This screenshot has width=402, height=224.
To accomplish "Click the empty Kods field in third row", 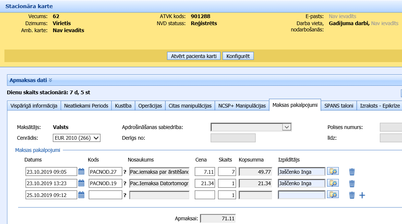I will tap(105, 195).
